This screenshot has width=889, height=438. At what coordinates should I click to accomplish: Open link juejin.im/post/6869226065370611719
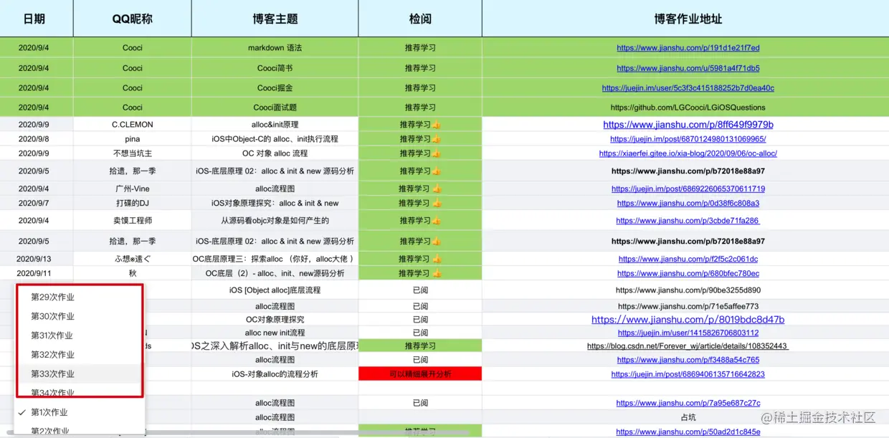(x=688, y=189)
